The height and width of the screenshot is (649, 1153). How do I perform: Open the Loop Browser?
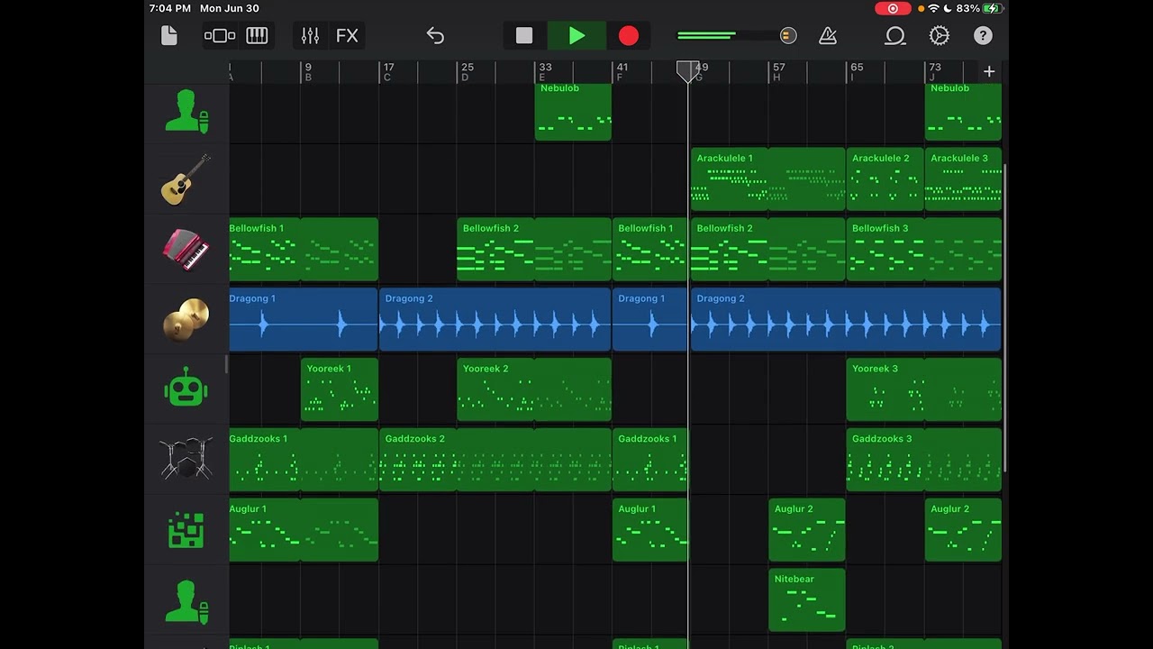click(894, 36)
